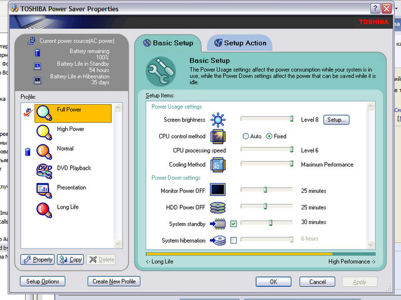Screen dimensions: 401x300
Task: Click the Presentation profile icon
Action: [x=44, y=190]
